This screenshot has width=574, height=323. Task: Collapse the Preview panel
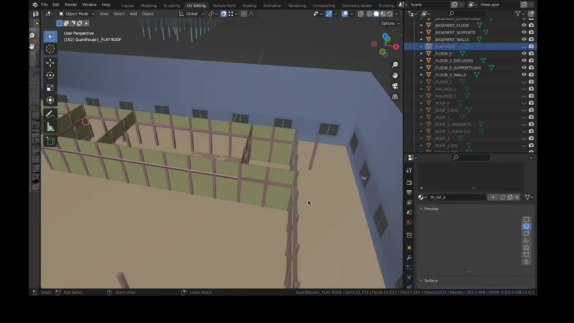tap(421, 209)
